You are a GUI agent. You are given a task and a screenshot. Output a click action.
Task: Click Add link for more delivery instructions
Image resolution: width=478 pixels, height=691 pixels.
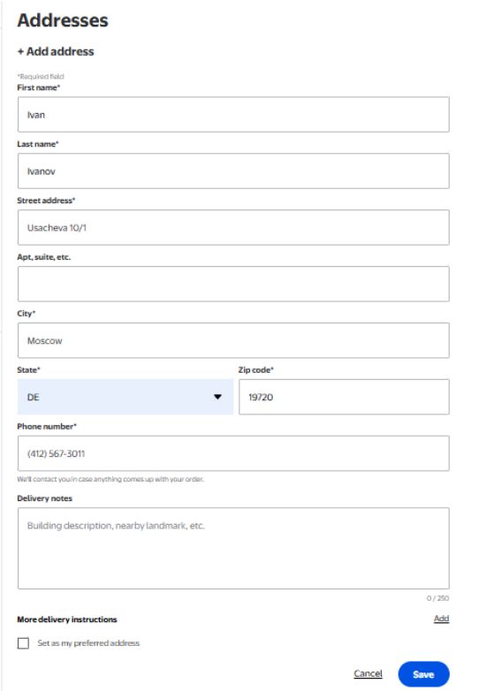pyautogui.click(x=442, y=619)
